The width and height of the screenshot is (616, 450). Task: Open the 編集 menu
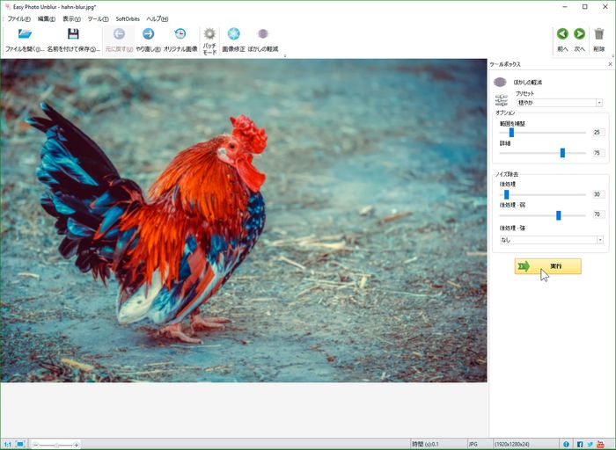point(47,18)
